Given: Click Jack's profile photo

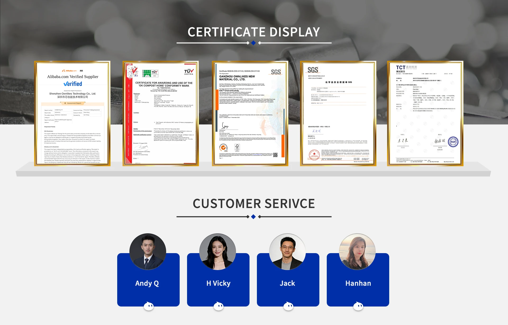Looking at the screenshot, I should coord(287,252).
